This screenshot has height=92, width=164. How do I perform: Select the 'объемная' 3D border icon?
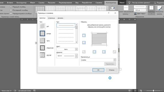point(42,48)
